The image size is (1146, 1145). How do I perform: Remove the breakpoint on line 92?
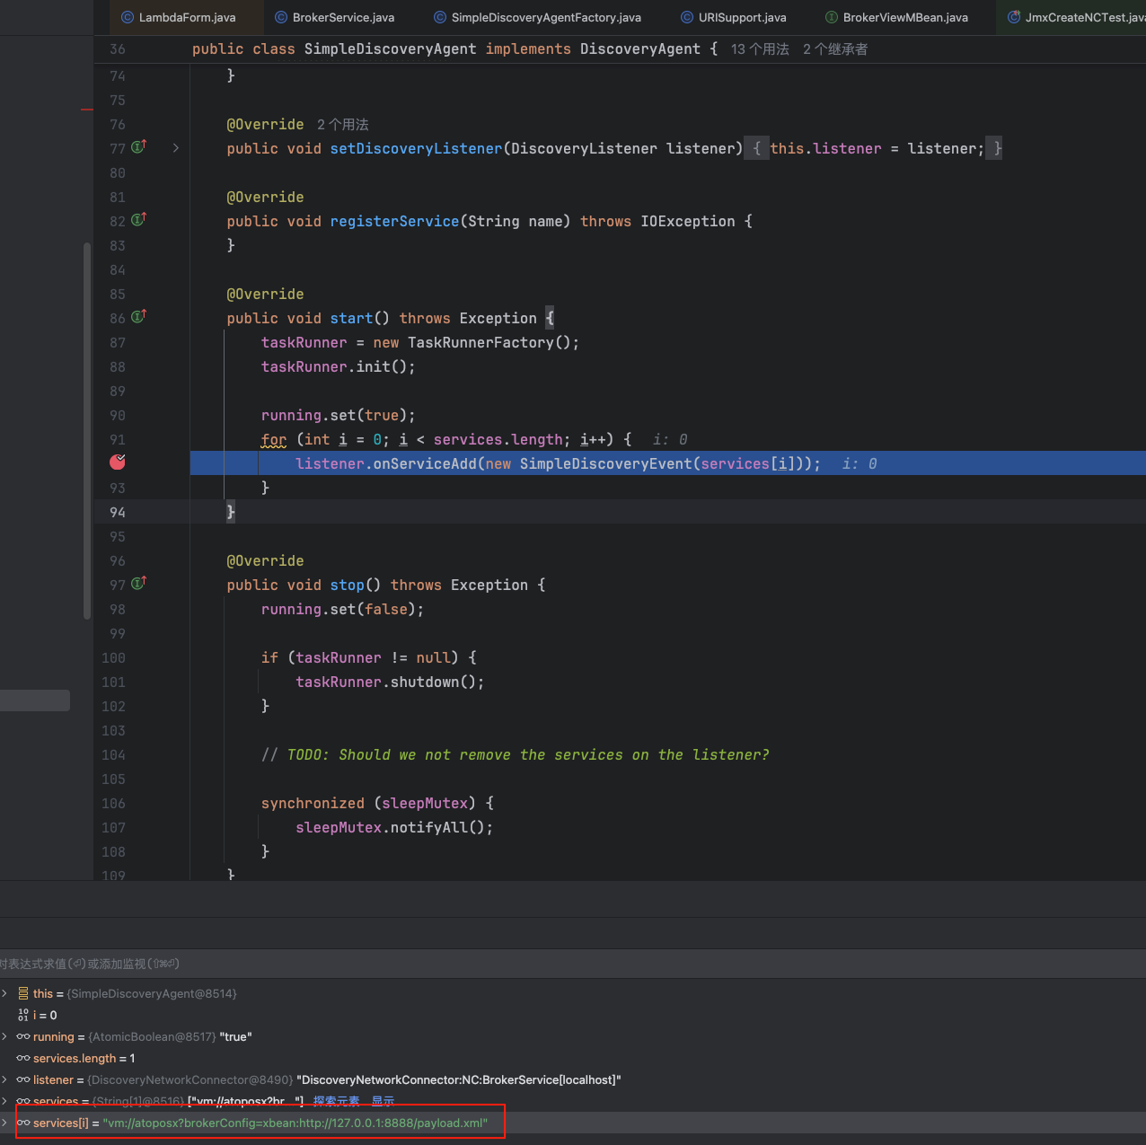[x=118, y=462]
